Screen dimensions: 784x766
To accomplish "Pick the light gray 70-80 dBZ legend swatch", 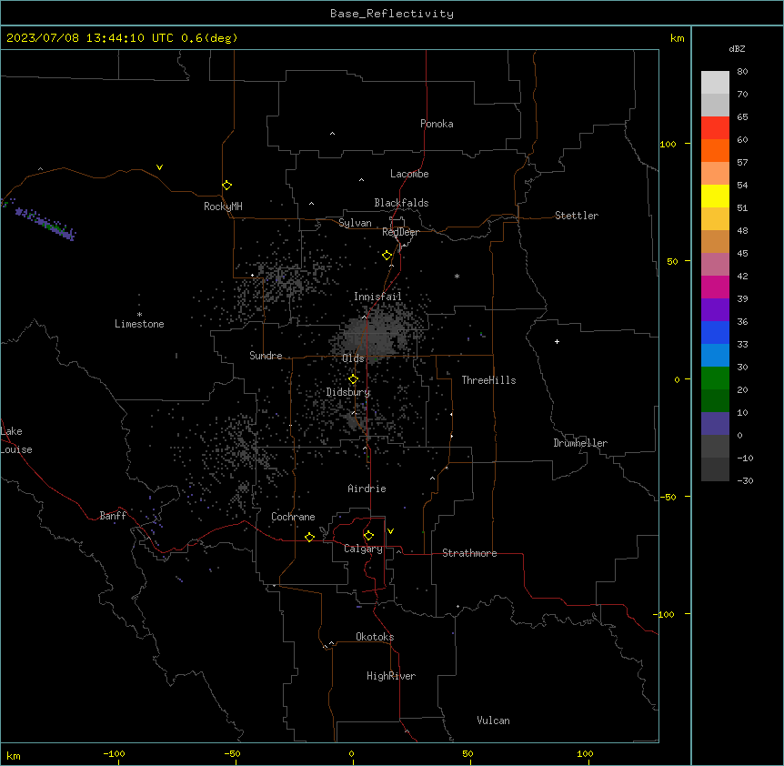I will [715, 82].
